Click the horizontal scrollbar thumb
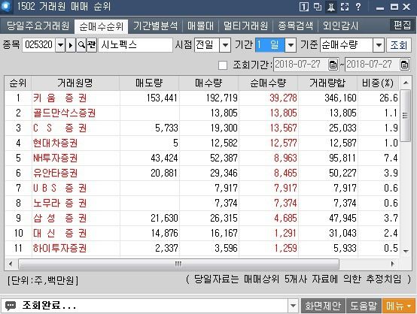 click(178, 264)
